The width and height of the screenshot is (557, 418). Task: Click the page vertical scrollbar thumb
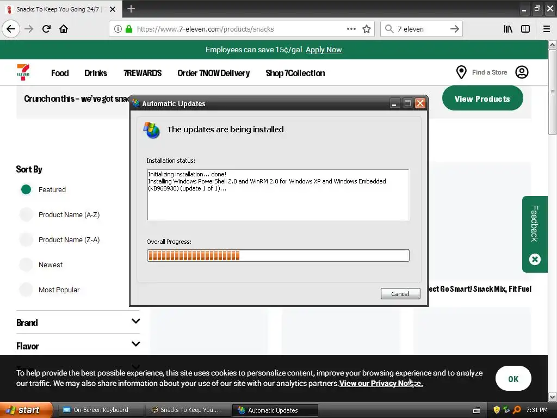coord(552,92)
